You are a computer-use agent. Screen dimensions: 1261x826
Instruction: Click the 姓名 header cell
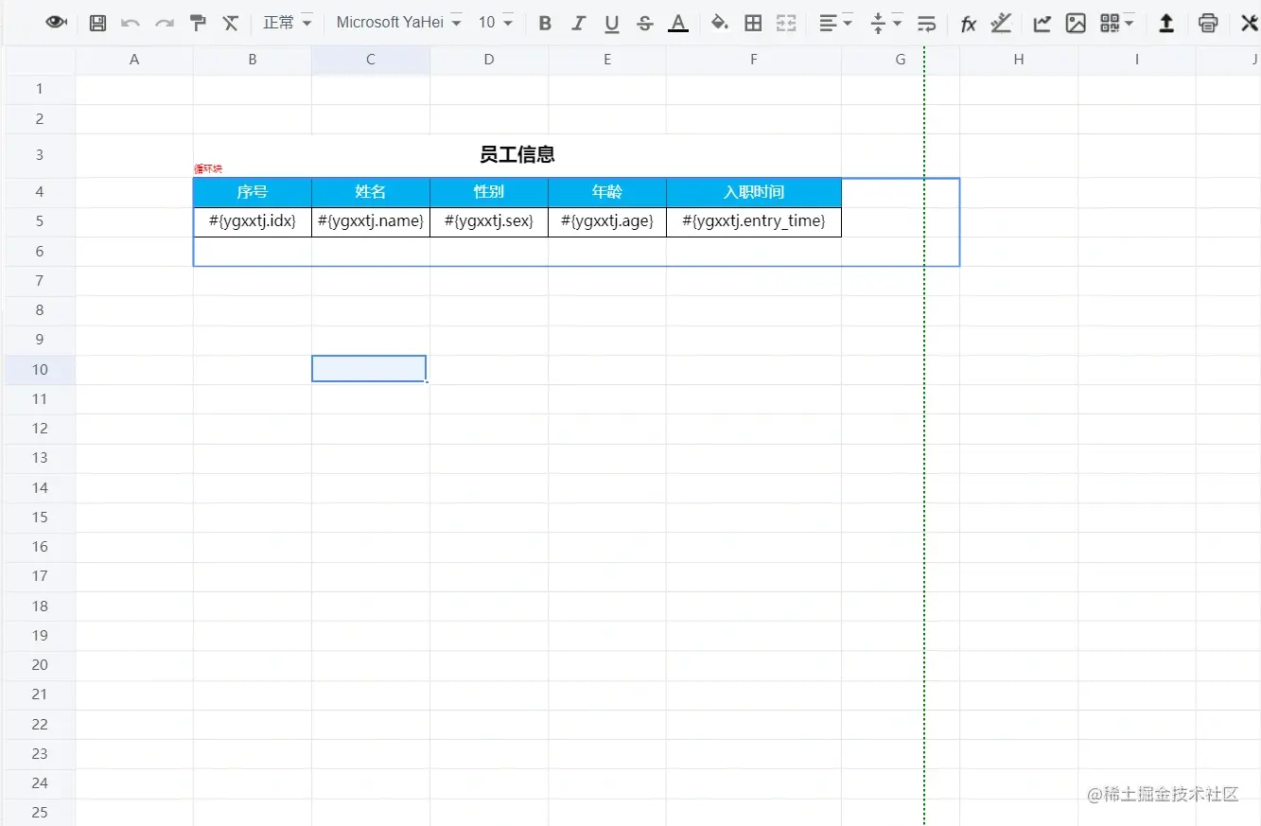click(371, 192)
